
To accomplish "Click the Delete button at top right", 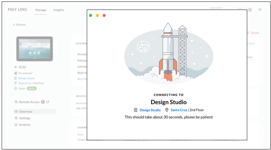I will 254,33.
